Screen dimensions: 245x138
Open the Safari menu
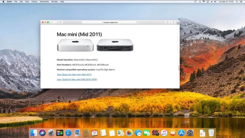click(9, 2)
